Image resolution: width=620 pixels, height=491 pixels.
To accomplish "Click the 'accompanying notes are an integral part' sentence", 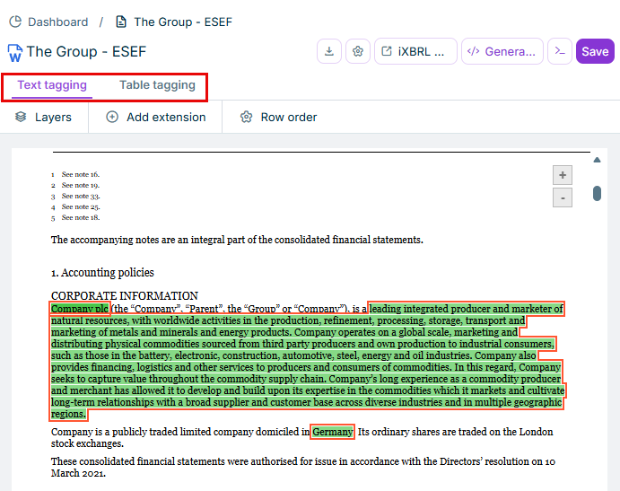I will [x=237, y=240].
